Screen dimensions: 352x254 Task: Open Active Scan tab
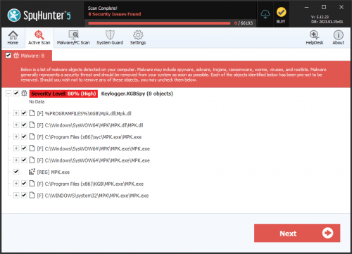click(x=39, y=38)
